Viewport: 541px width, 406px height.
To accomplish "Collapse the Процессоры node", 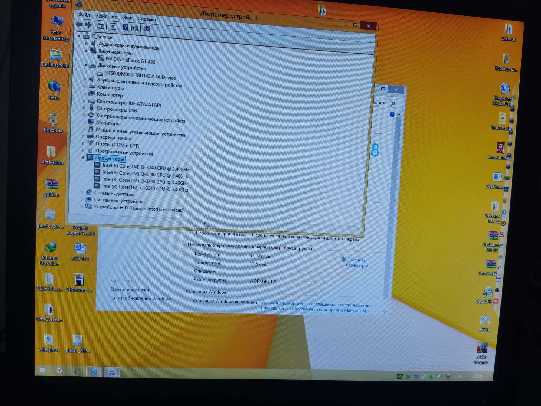I will pyautogui.click(x=83, y=158).
